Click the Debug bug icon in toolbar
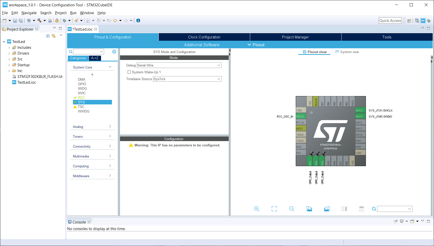 [x=65, y=20]
